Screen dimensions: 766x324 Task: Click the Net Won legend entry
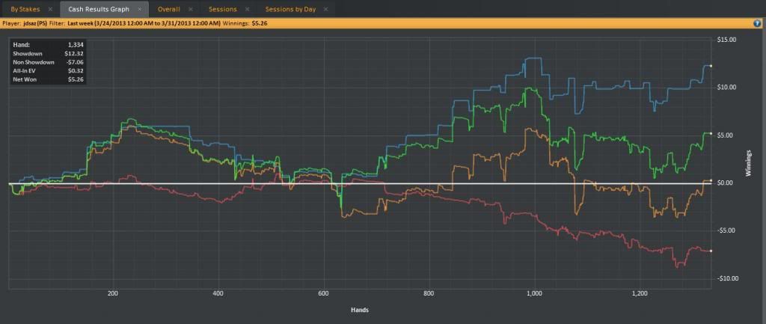tap(25, 79)
